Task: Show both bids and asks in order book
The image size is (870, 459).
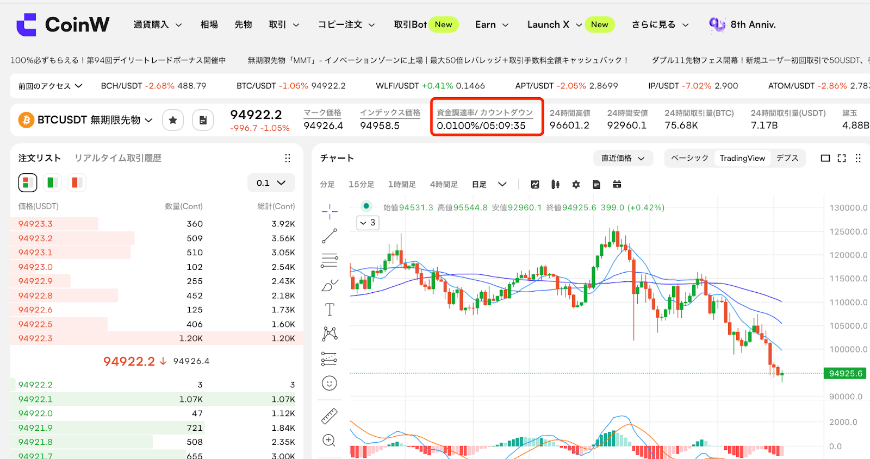Action: point(28,183)
